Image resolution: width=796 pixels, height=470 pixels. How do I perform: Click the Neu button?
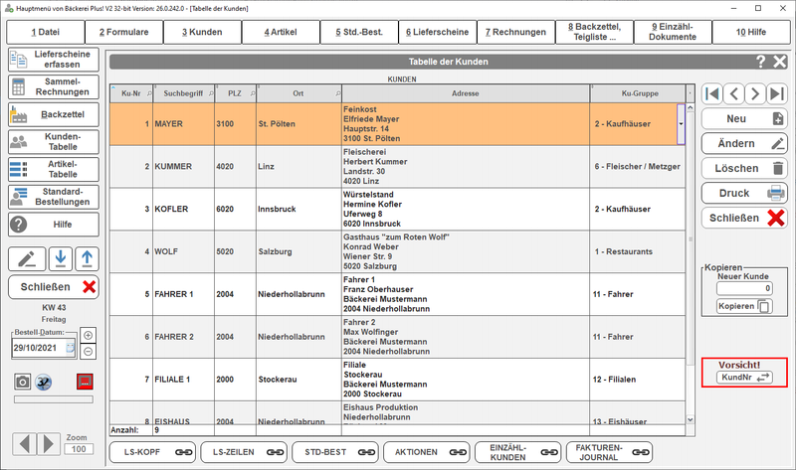[x=744, y=118]
